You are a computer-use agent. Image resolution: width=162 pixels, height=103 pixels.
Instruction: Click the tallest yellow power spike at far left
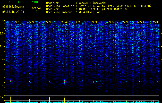coord(10,98)
